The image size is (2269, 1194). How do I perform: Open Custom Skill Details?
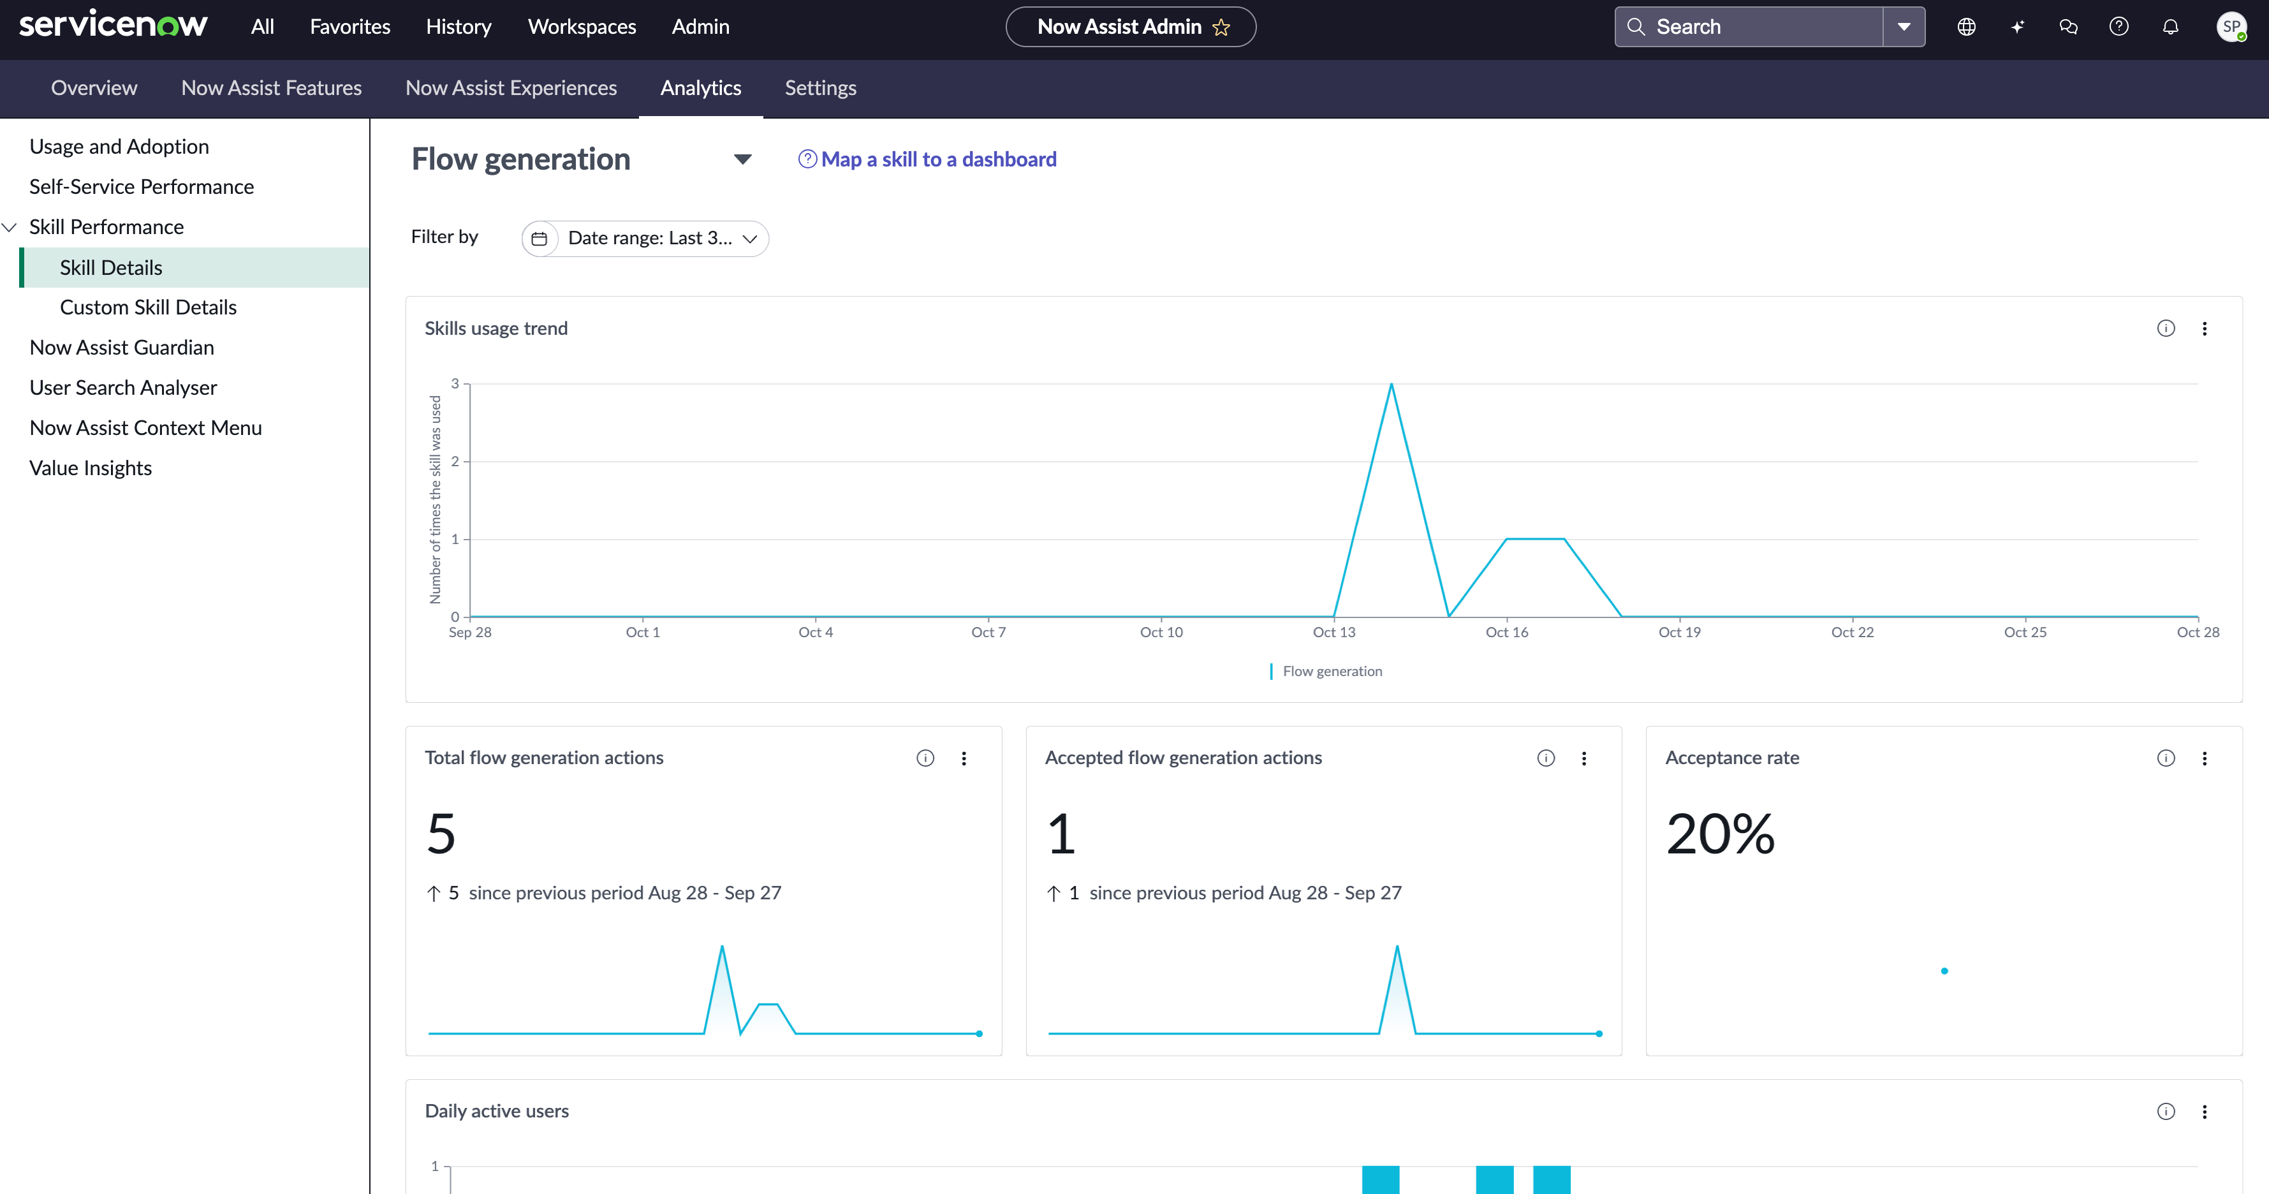pyautogui.click(x=148, y=307)
